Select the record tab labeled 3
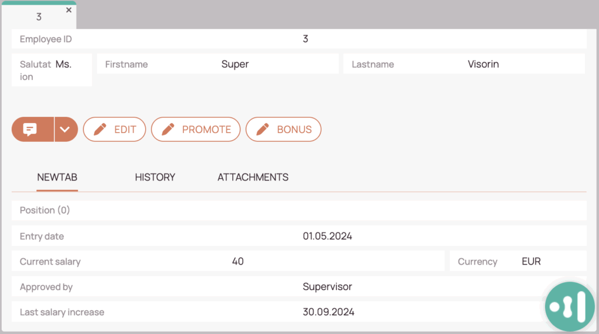The image size is (599, 334). click(x=39, y=17)
